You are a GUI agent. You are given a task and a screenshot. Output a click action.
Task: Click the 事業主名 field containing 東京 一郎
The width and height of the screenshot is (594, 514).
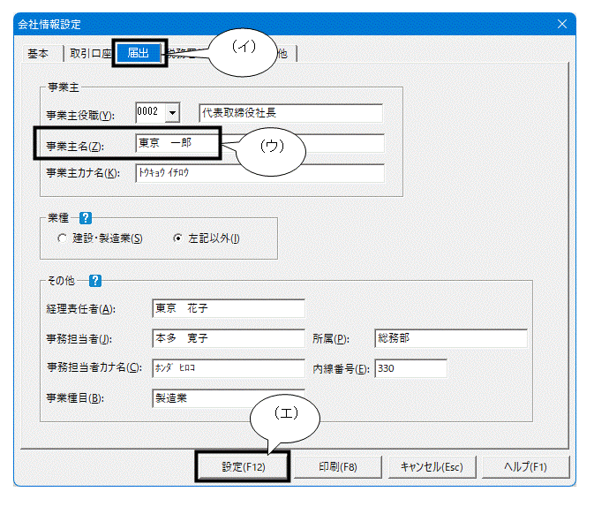coord(259,143)
